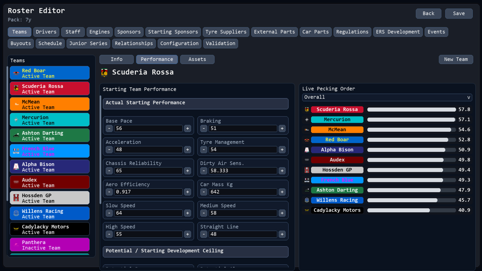This screenshot has height=271, width=482.
Task: Click the Mercurion logo in the pecking order
Action: point(307,120)
